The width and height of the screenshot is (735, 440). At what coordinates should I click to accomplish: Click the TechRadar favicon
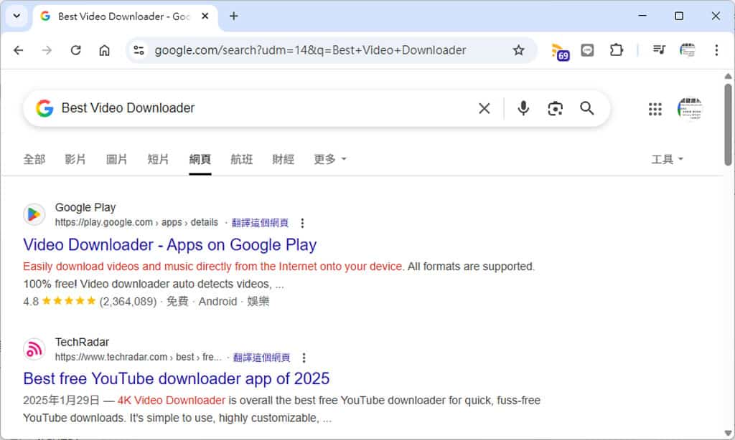[x=34, y=349]
